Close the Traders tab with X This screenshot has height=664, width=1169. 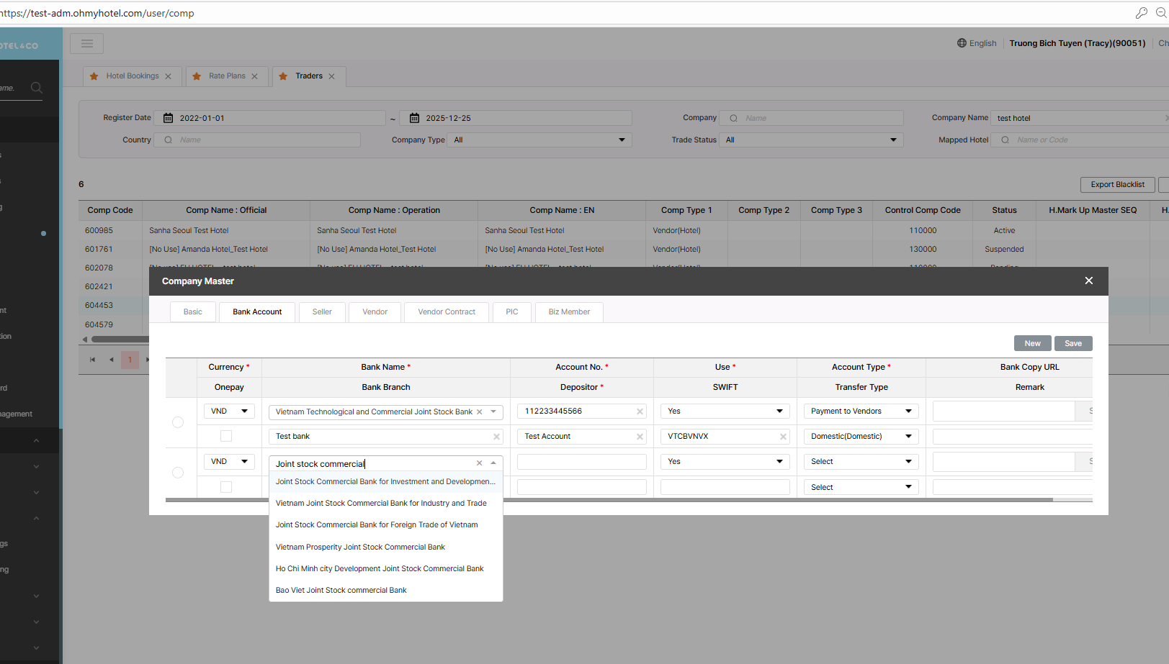pos(332,76)
